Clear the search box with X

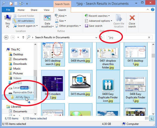[x=149, y=37]
